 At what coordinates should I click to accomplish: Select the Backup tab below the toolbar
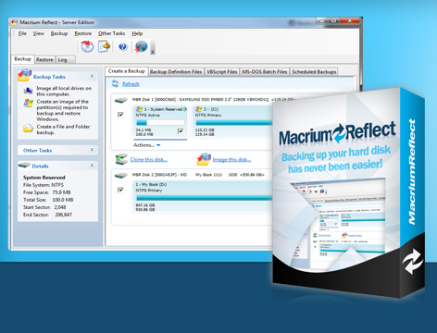[x=23, y=59]
